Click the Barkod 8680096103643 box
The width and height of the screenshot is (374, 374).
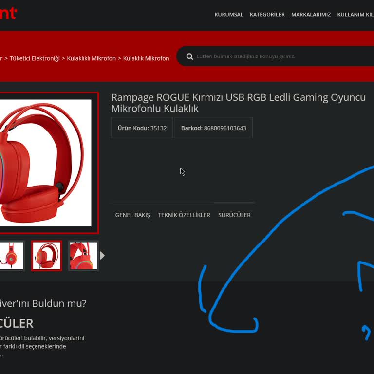coord(213,128)
